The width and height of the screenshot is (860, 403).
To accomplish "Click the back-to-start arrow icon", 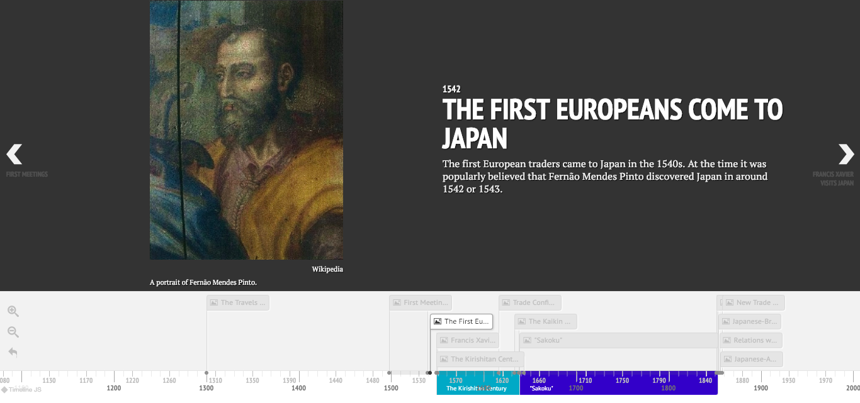I will click(x=13, y=352).
